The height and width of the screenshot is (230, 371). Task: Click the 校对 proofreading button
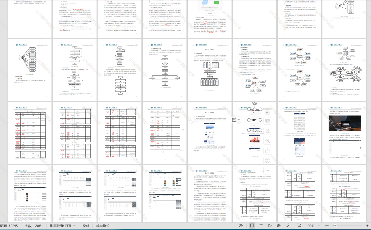point(86,226)
